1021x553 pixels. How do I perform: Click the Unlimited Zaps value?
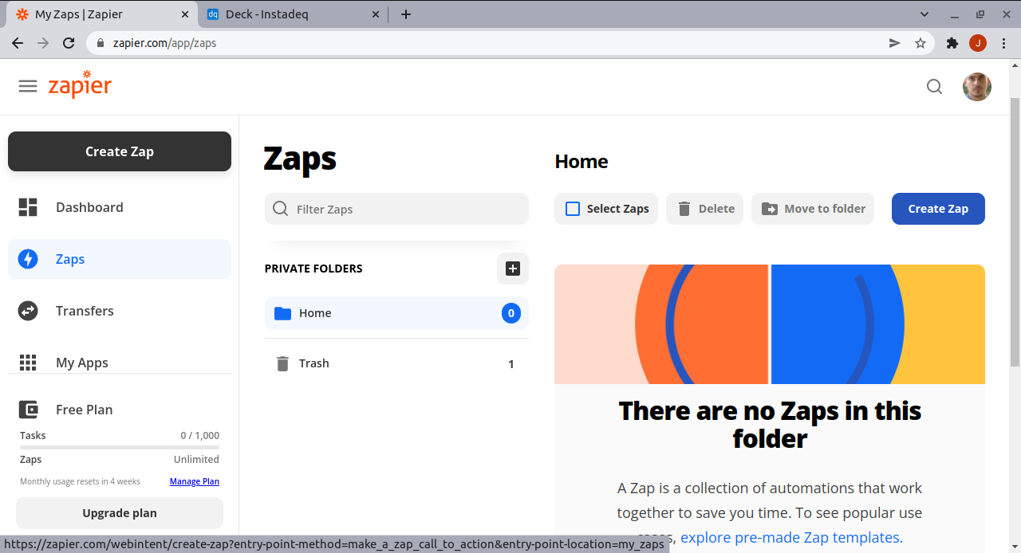click(x=196, y=460)
